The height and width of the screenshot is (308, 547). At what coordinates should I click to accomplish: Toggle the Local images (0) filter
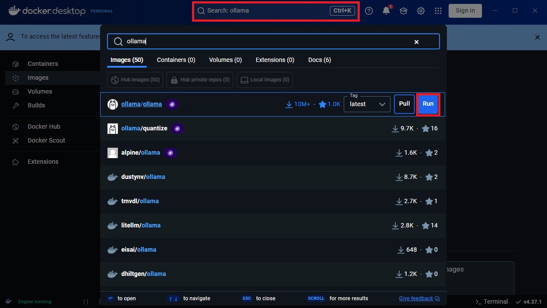[265, 80]
